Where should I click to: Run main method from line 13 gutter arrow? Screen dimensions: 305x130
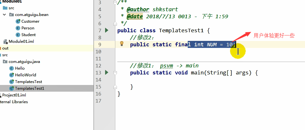[x=106, y=73]
